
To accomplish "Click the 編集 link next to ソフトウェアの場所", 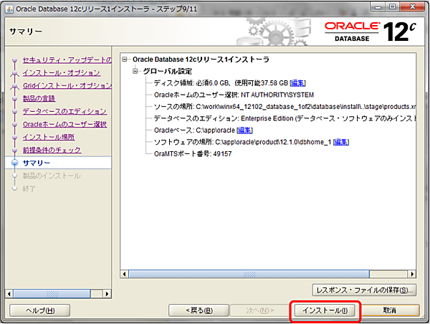I will [x=340, y=143].
